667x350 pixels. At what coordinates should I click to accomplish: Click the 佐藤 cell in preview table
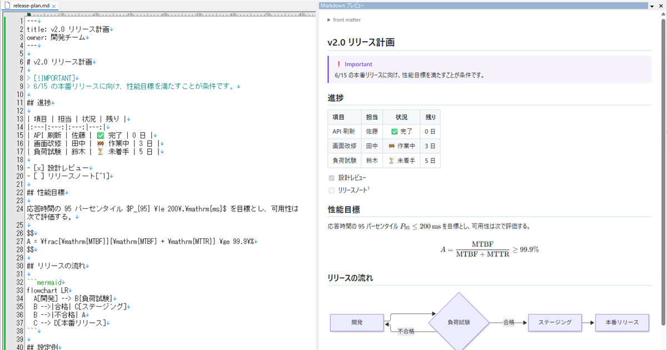372,132
